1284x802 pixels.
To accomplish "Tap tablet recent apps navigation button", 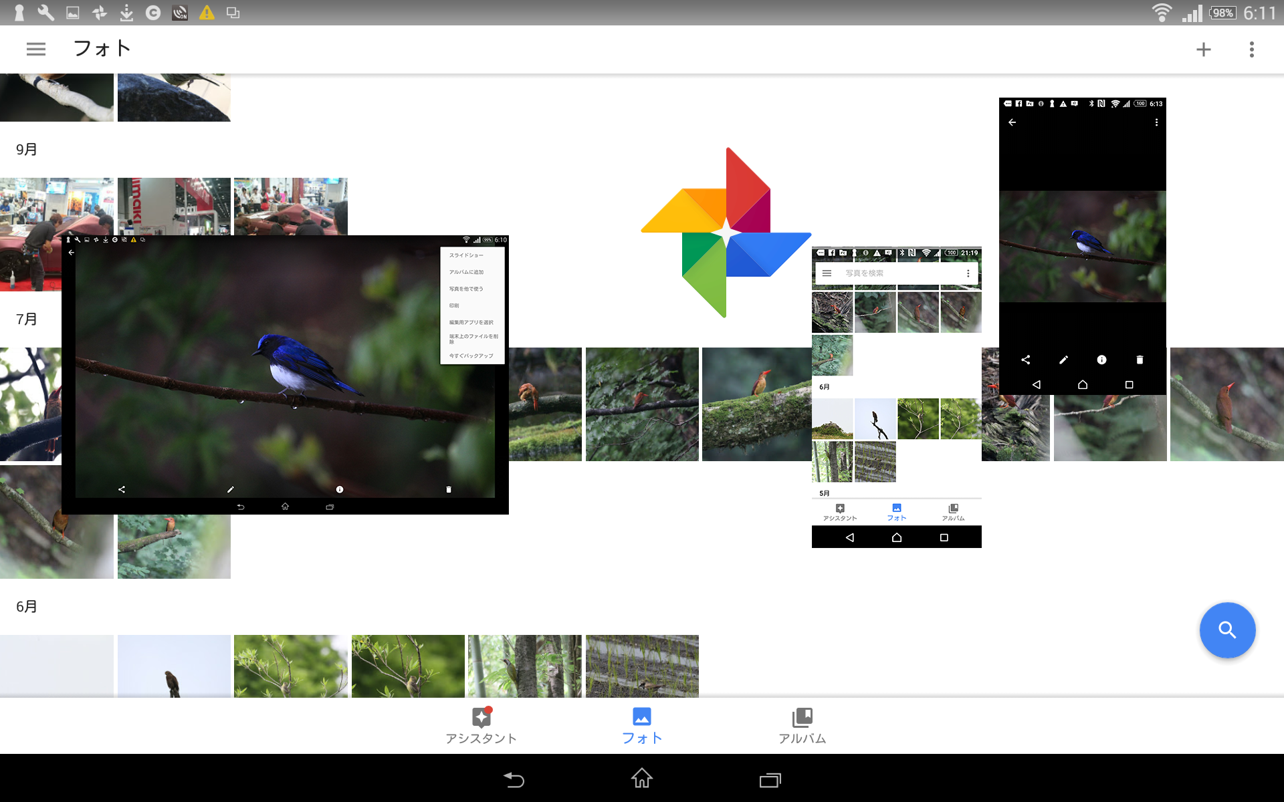I will pos(770,780).
